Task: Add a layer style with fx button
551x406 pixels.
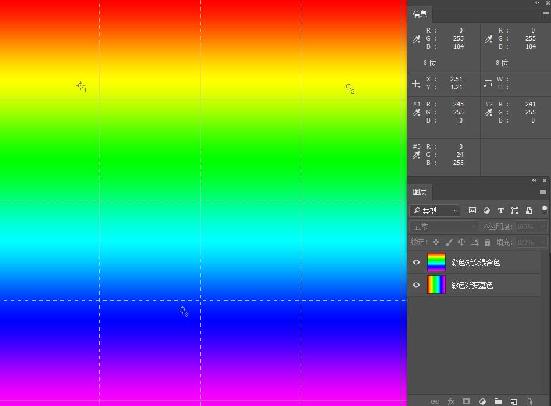Action: click(x=451, y=401)
